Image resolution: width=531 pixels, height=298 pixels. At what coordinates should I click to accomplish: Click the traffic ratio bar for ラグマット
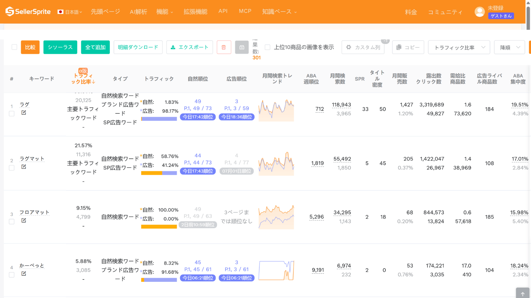159,173
